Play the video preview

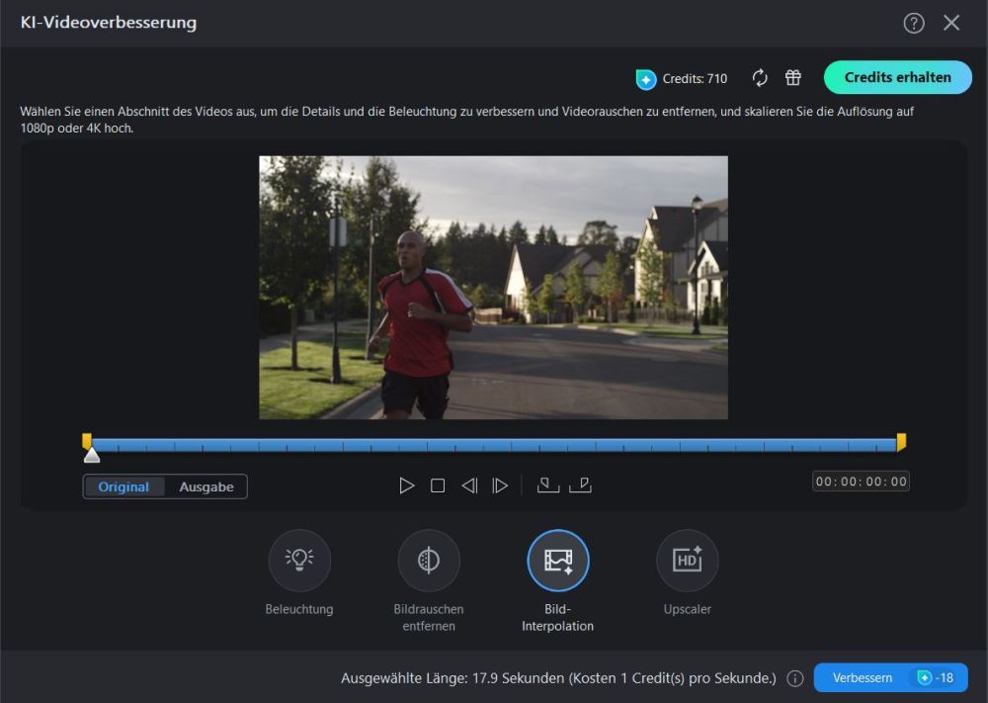pos(406,485)
